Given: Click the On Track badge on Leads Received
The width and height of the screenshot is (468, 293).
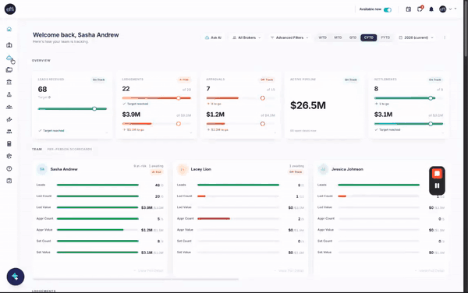Looking at the screenshot, I should click(98, 79).
